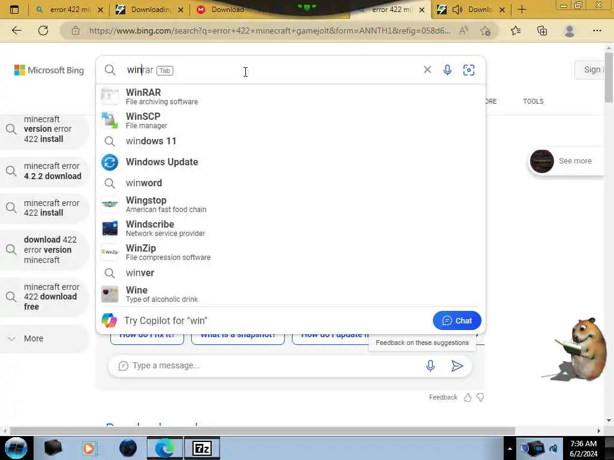Open the read aloud icon in address bar

click(x=463, y=31)
